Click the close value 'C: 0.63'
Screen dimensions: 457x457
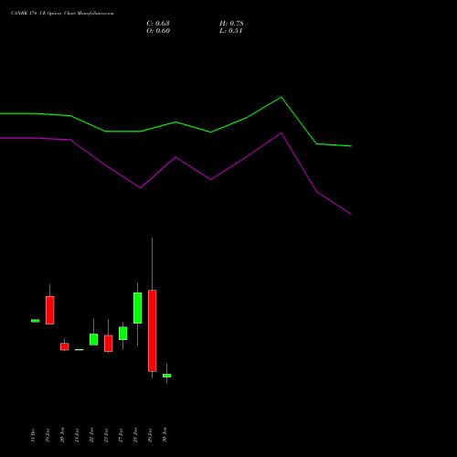(x=158, y=24)
